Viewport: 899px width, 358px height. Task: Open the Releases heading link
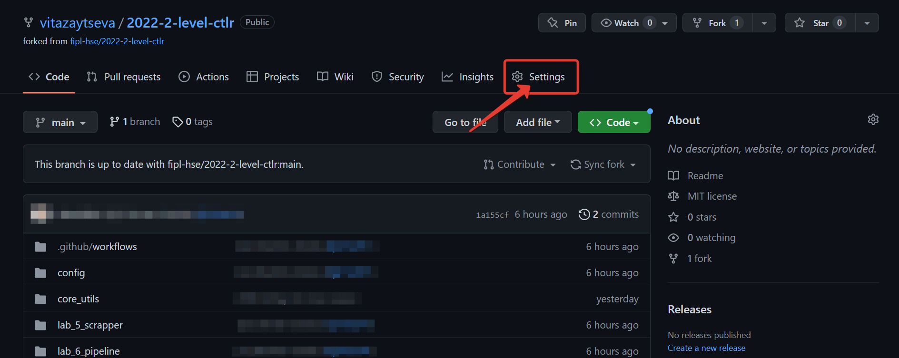[x=690, y=310]
